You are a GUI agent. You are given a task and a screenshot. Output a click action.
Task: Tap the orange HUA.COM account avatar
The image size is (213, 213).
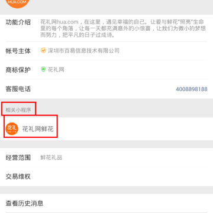point(18,3)
